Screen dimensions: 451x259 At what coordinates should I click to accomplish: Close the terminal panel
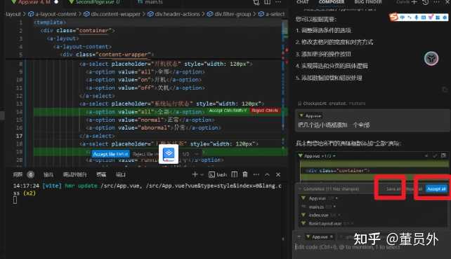278,174
